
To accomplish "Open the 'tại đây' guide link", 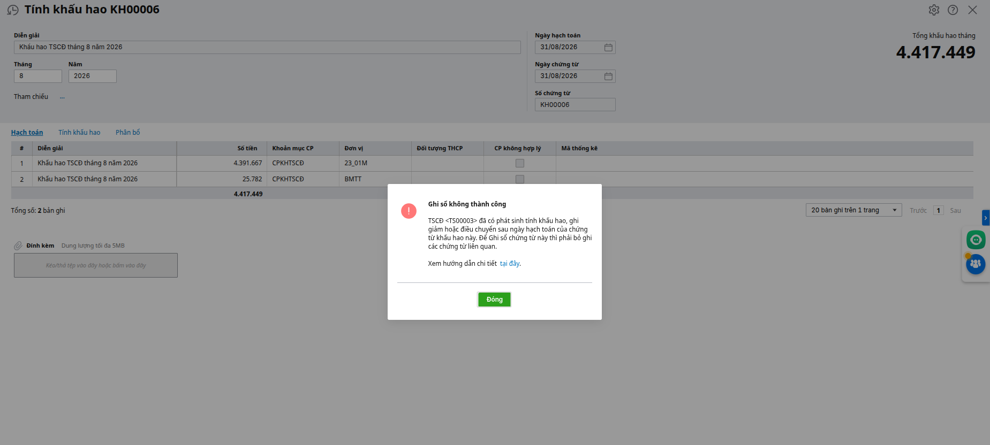I will coord(509,264).
